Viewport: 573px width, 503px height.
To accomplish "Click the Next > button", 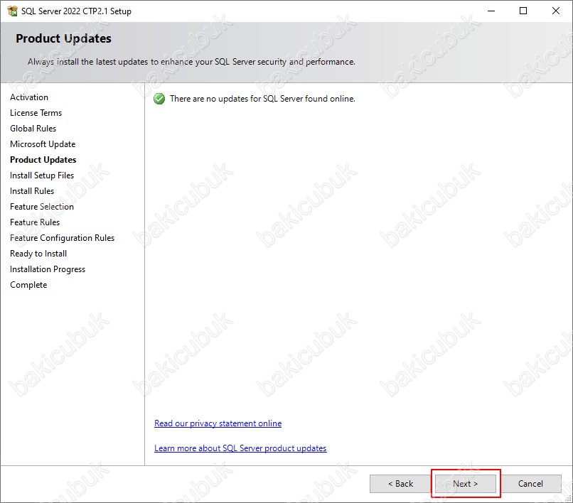I will coord(465,484).
